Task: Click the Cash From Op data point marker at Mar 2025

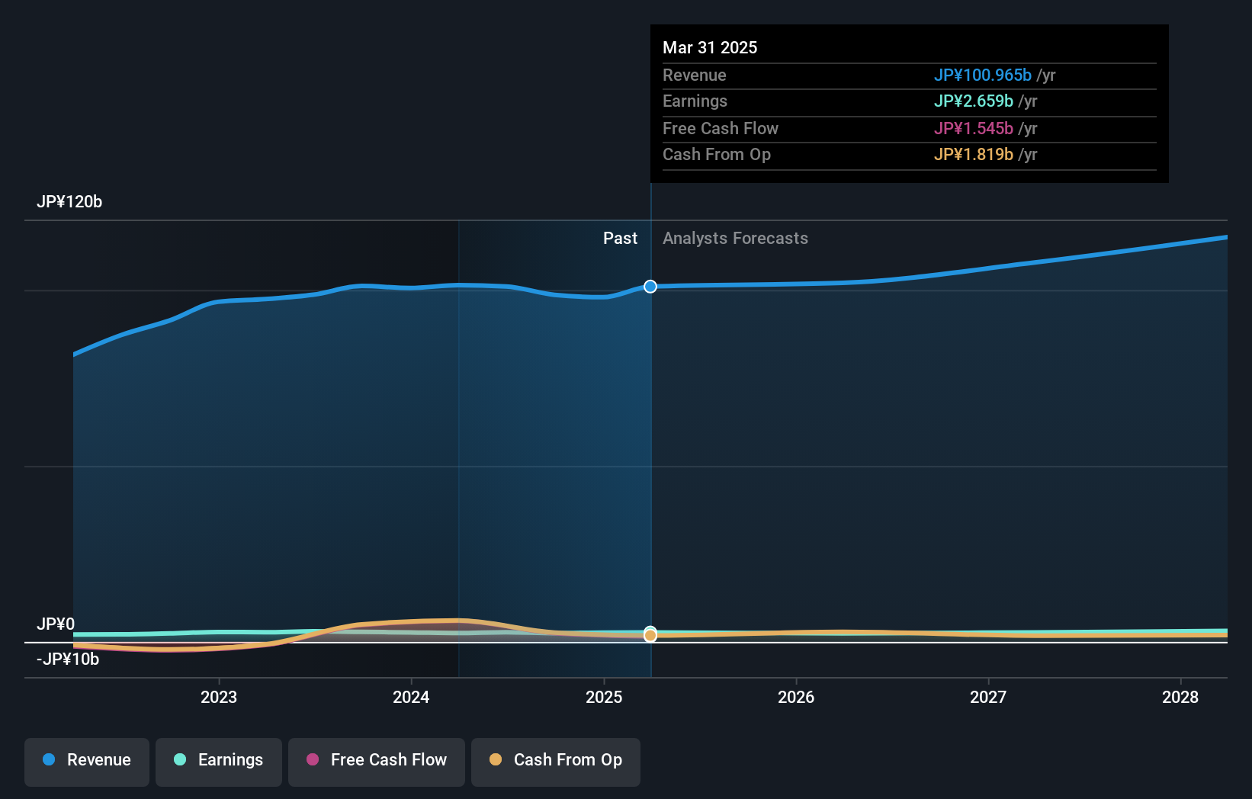Action: tap(650, 635)
